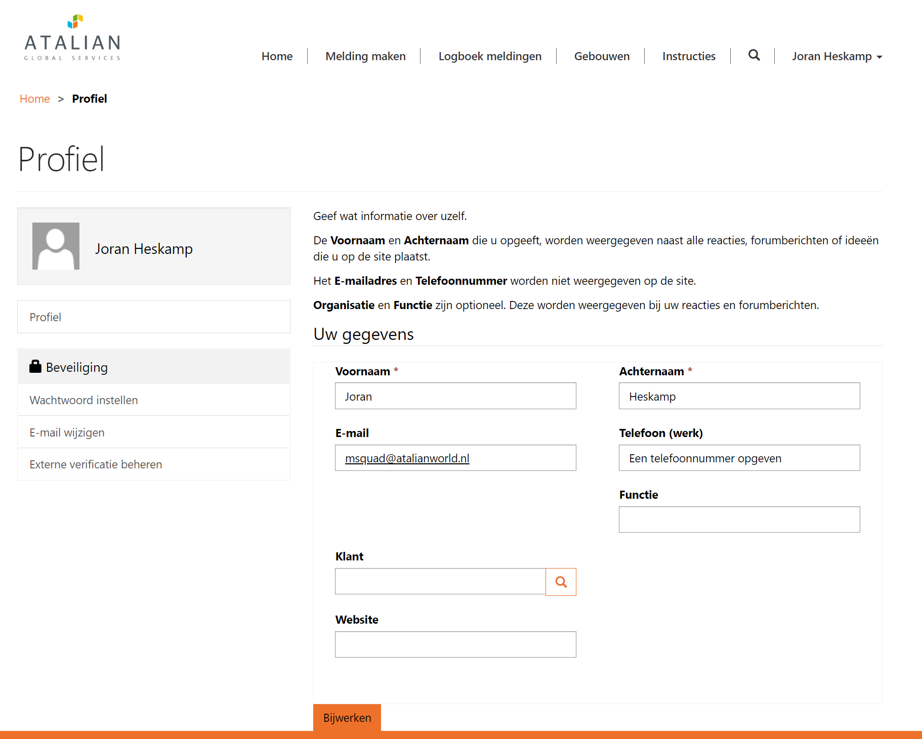The image size is (922, 739).
Task: Open Wachtwoord instellen in sidebar
Action: click(83, 400)
